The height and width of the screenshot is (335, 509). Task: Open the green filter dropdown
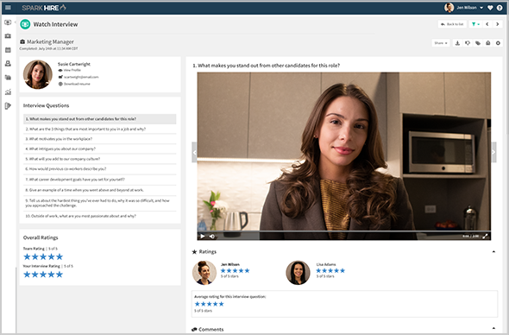click(x=475, y=24)
